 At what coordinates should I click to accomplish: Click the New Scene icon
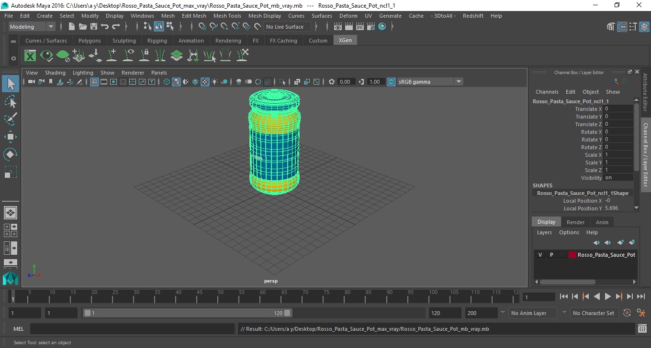pos(72,27)
